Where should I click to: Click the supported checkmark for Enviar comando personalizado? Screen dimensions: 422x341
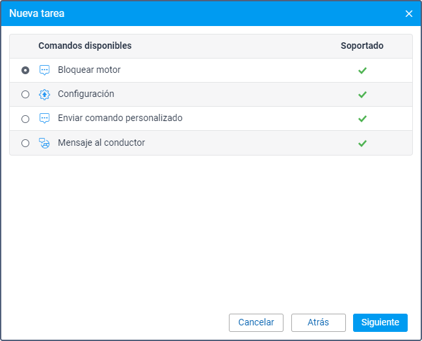[x=362, y=118]
